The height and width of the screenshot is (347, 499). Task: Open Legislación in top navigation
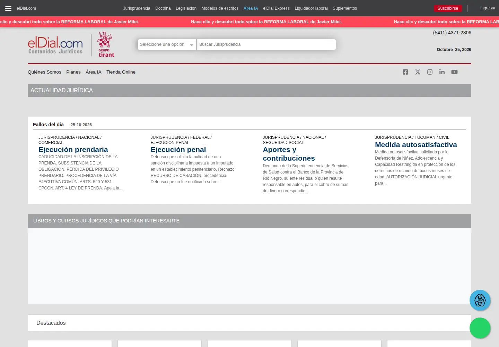(x=186, y=8)
